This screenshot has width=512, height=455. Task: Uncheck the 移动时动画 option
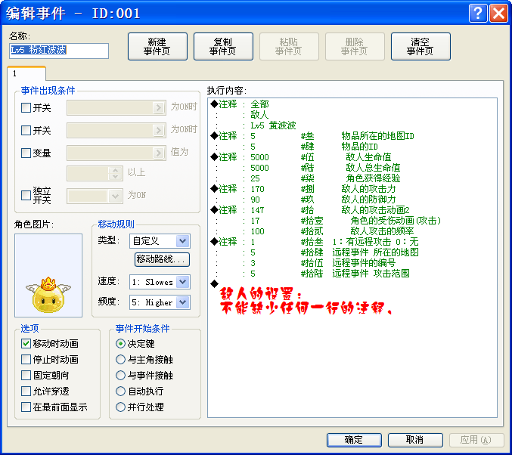tap(26, 344)
